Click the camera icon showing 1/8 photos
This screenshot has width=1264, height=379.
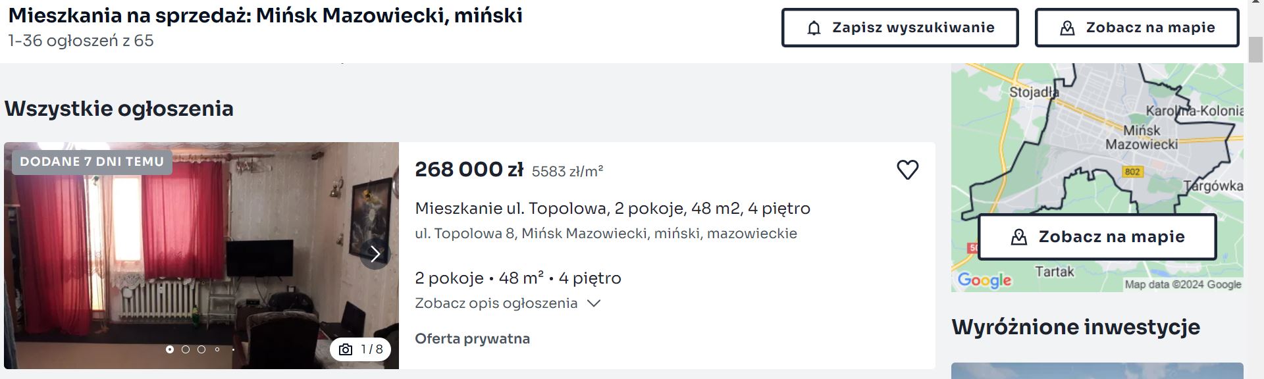click(x=346, y=349)
